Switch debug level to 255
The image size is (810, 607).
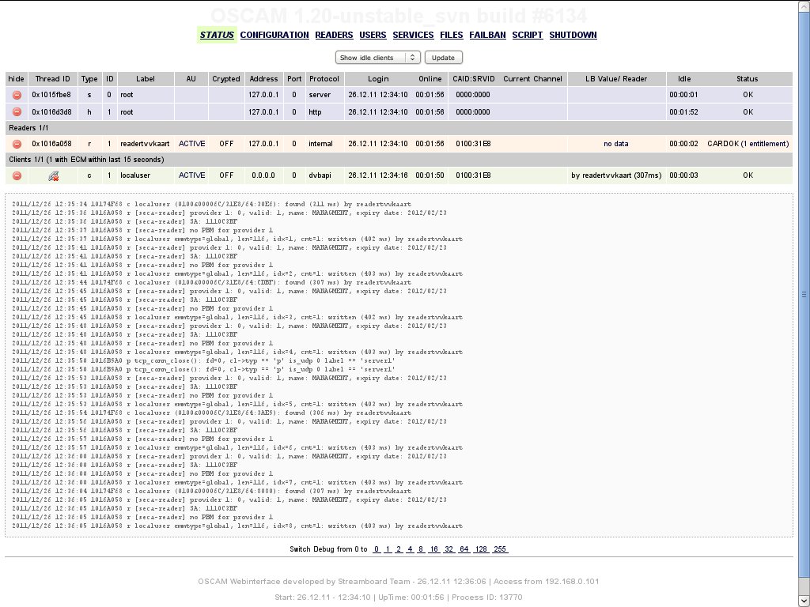500,549
